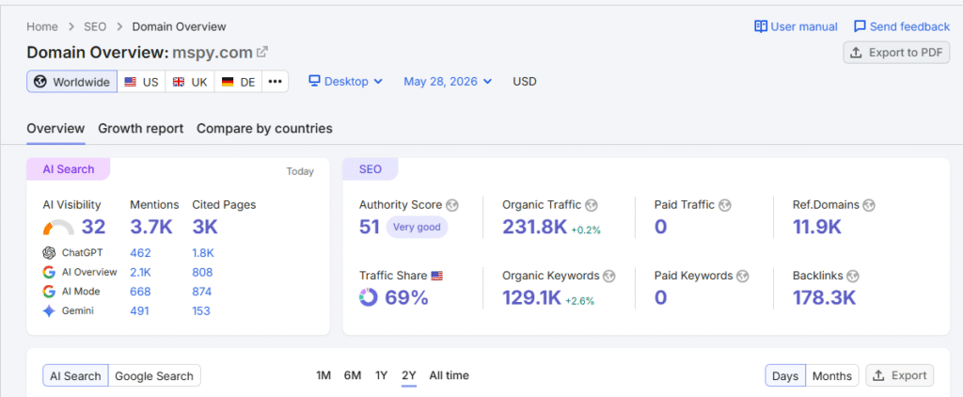
Task: Click globe icon next to Organic Keywords
Action: [x=609, y=276]
